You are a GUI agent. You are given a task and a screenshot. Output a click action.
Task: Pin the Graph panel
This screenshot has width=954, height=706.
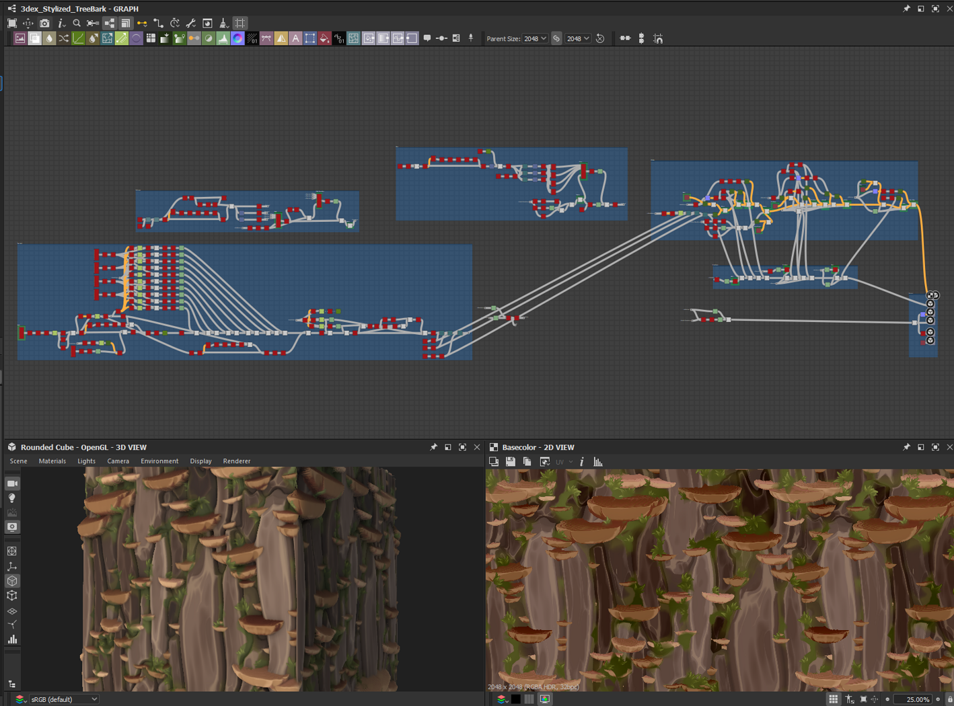(x=906, y=9)
